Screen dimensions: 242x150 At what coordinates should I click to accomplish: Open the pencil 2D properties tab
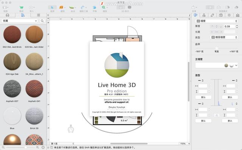pyautogui.click(x=213, y=15)
